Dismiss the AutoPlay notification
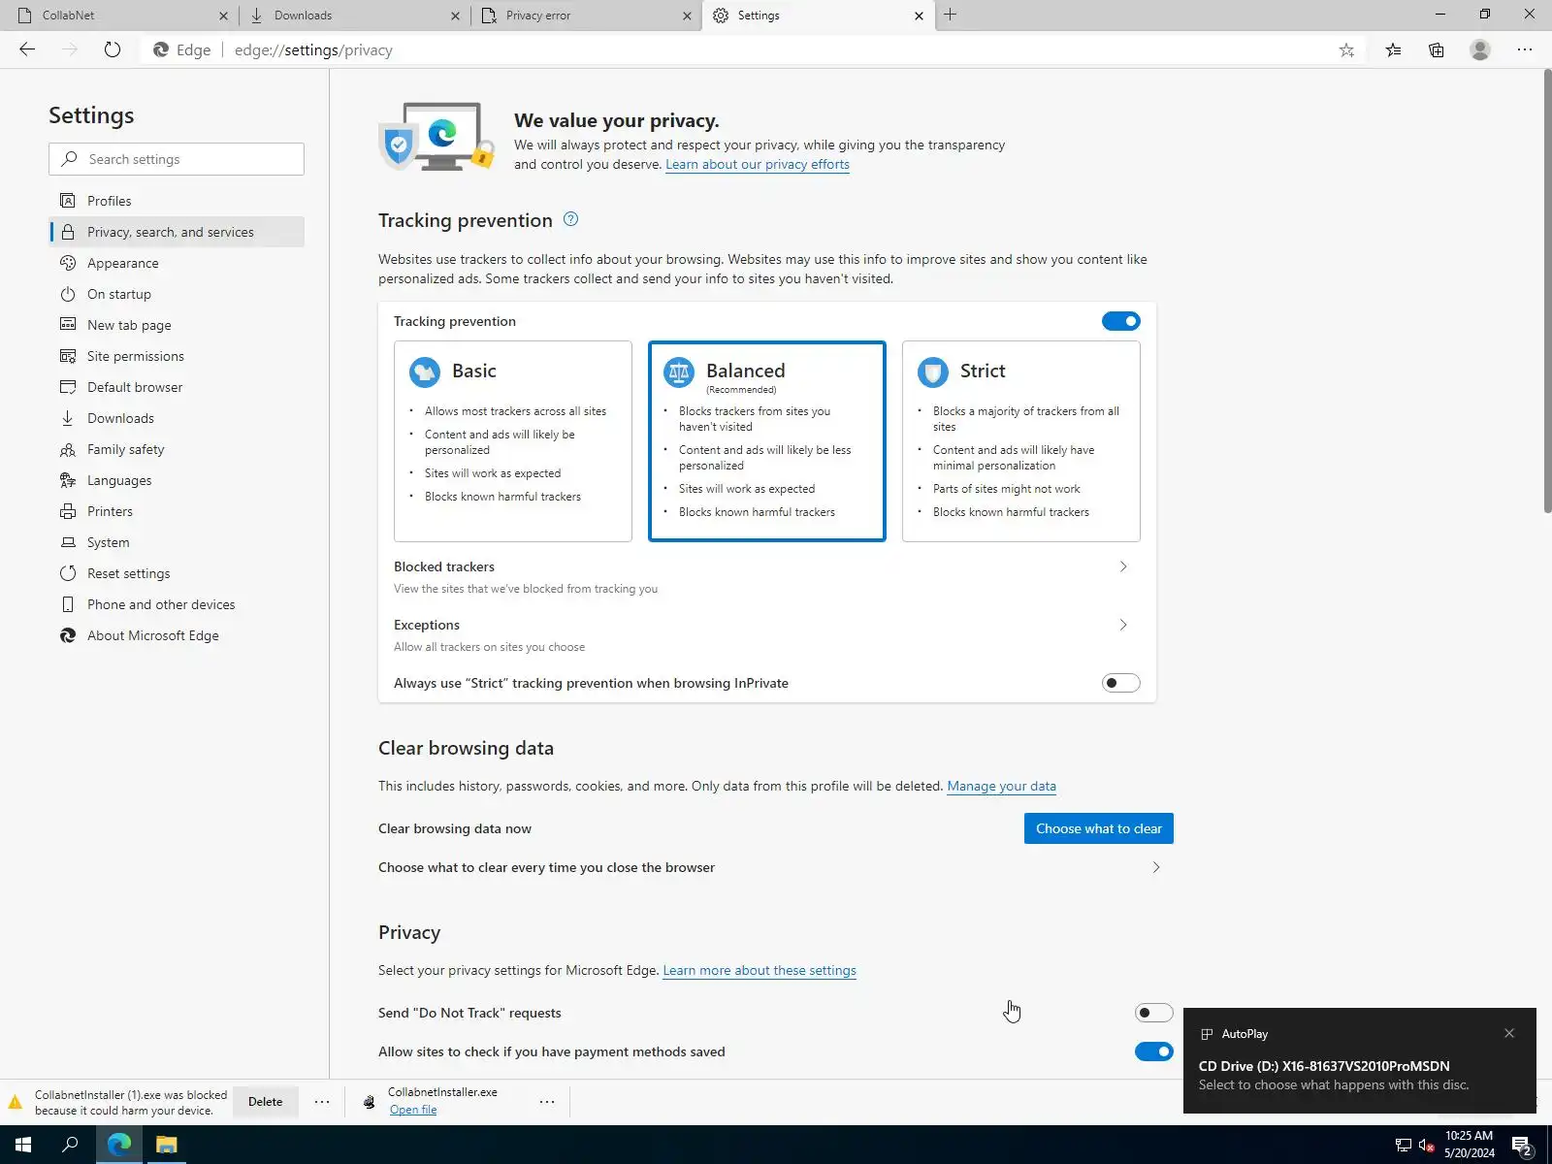The width and height of the screenshot is (1552, 1164). [1509, 1033]
